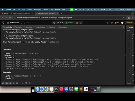
Task: Click the debugger icon beside Run
Action: pyautogui.click(x=54, y=23)
